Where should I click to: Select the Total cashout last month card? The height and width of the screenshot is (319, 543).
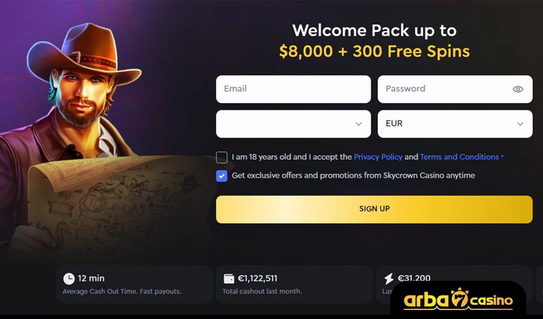294,285
